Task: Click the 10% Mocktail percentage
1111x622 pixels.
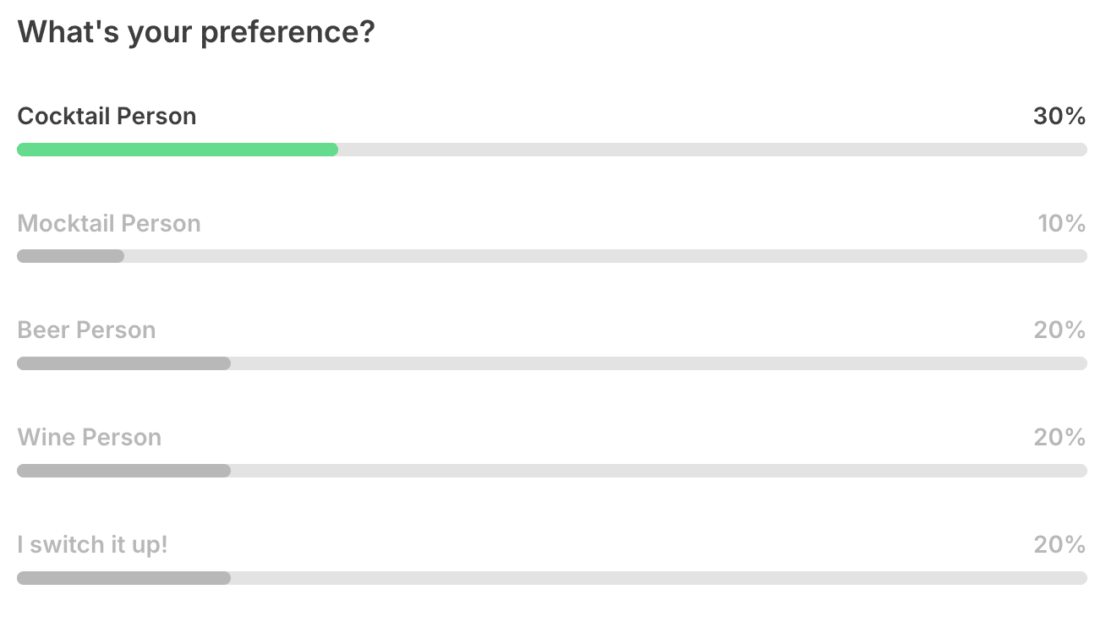Action: coord(1062,224)
